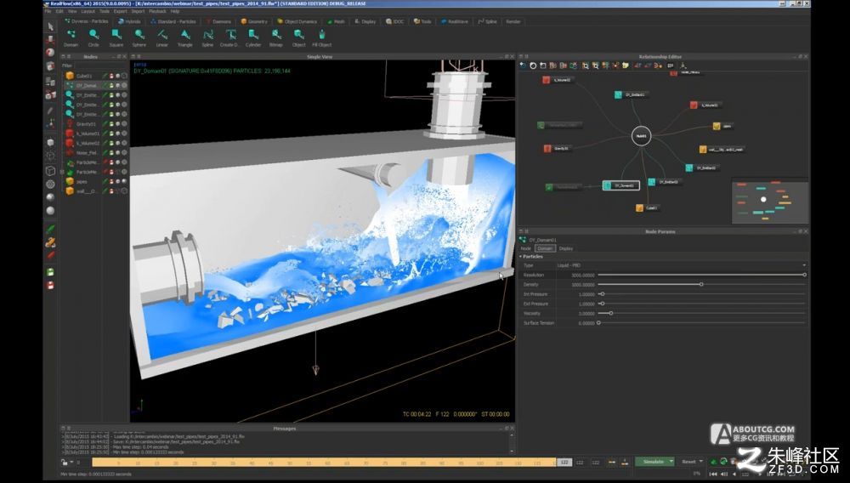Expand the second ParticleMesh tree item
Image resolution: width=850 pixels, height=483 pixels.
pyautogui.click(x=62, y=172)
